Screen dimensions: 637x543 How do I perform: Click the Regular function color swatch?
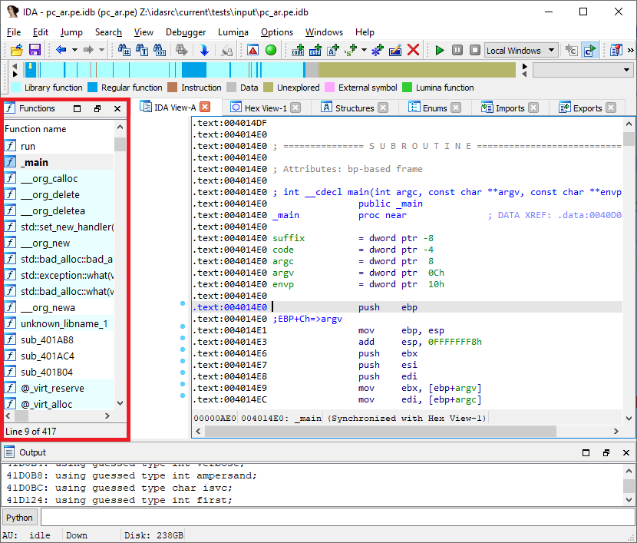click(93, 88)
